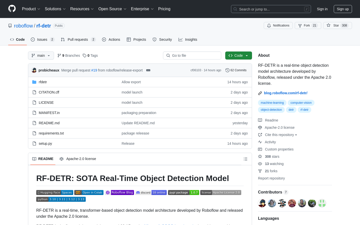Viewport: 360px width, 225px height.
Task: Open the Insights tab
Action: (x=188, y=39)
